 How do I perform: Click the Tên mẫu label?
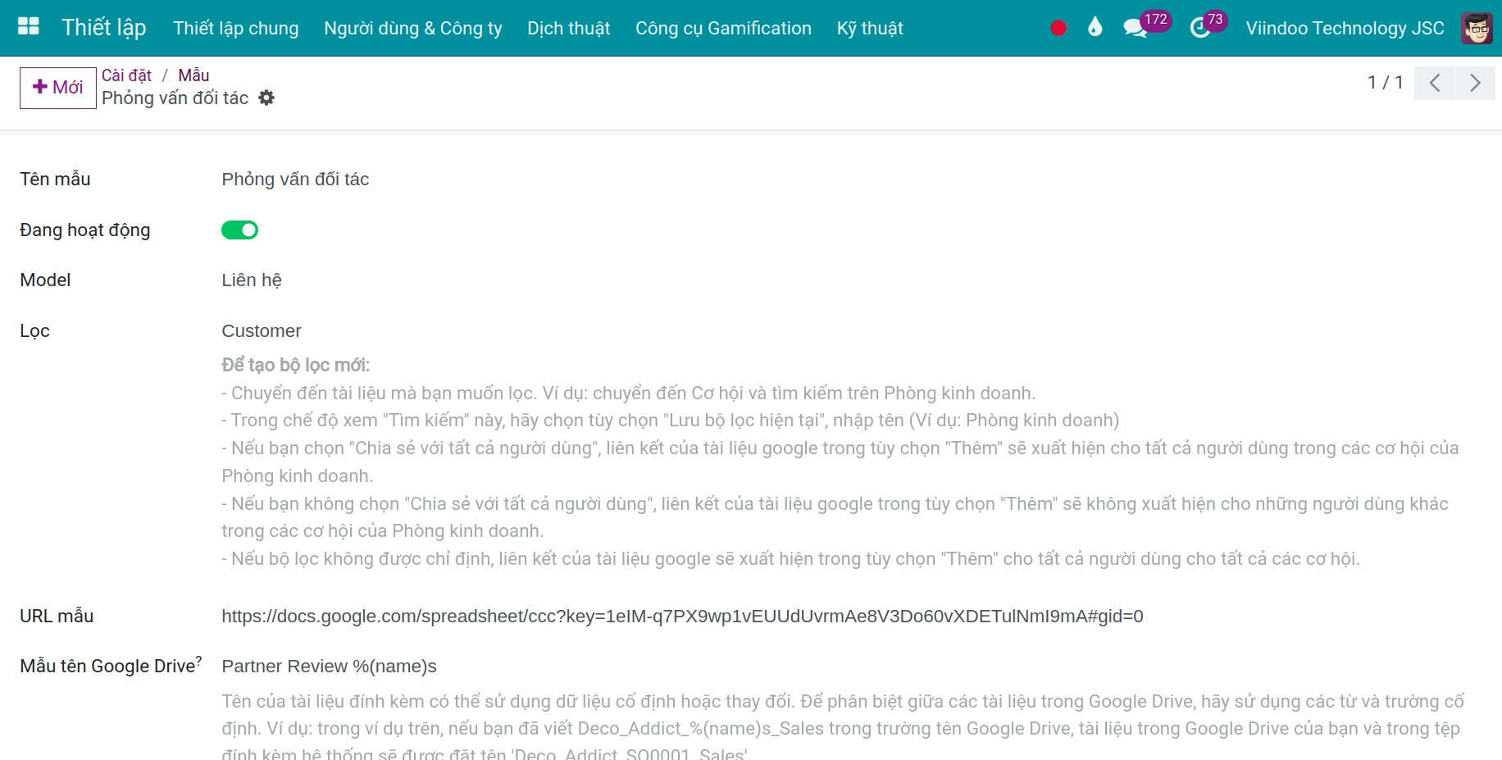[55, 180]
